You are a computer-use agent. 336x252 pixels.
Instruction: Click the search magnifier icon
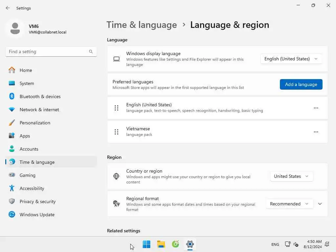pyautogui.click(x=91, y=52)
